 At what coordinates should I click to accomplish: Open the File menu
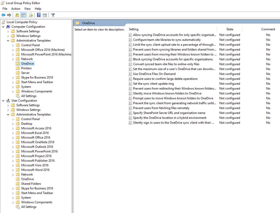(x=5, y=8)
